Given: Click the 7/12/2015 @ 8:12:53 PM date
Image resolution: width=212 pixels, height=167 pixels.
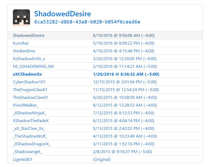Looking at the screenshot, I should 124,113.
